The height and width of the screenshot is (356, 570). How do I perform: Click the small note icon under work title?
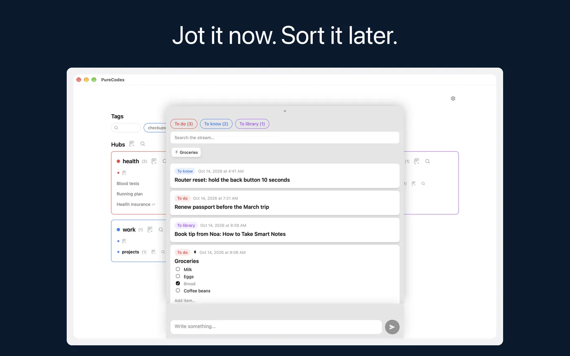[124, 241]
